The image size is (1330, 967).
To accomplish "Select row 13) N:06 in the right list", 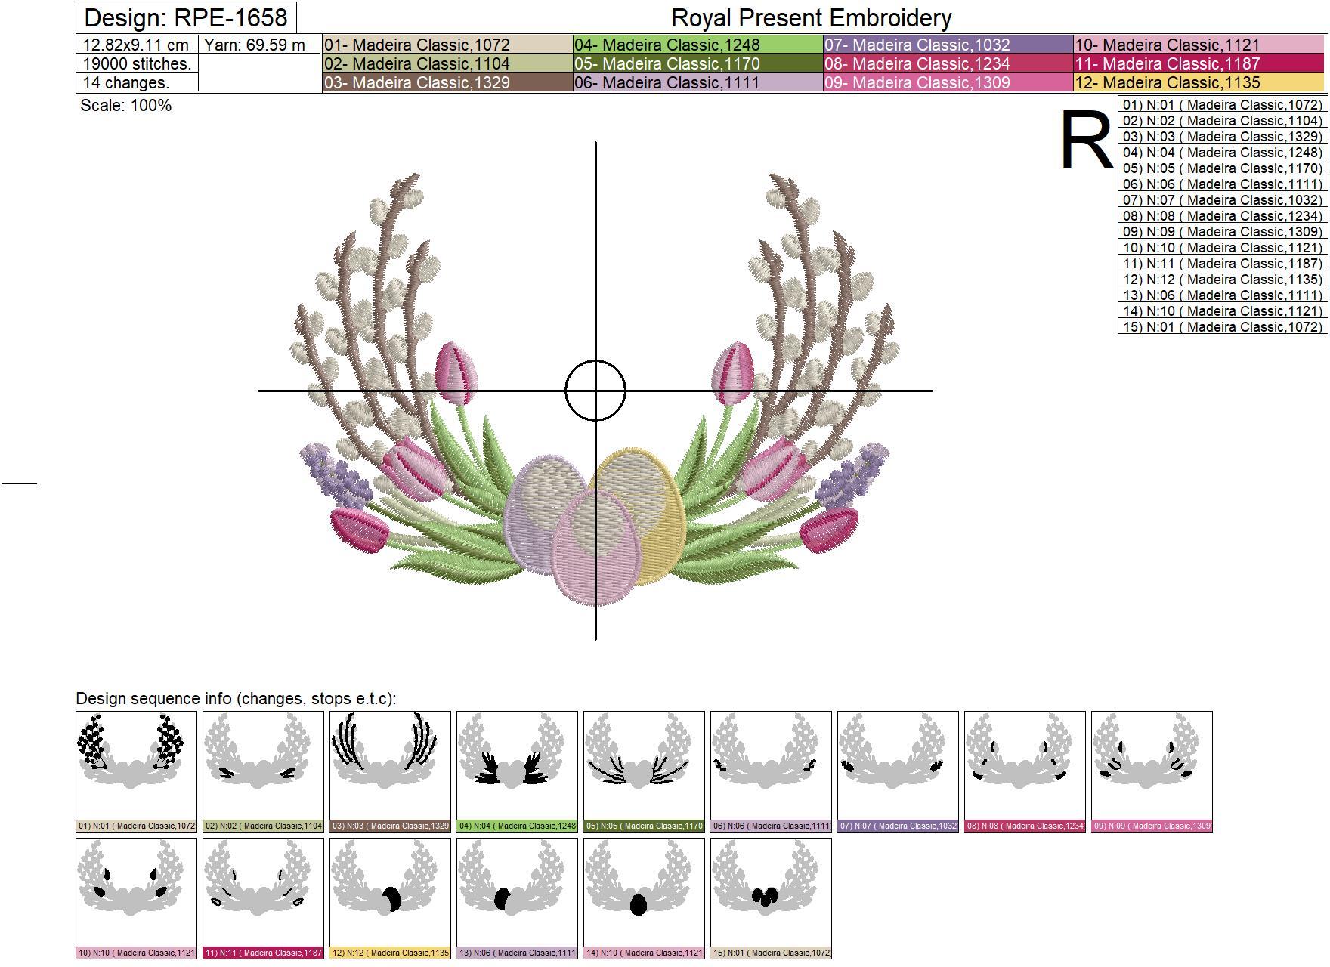I will pyautogui.click(x=1222, y=295).
